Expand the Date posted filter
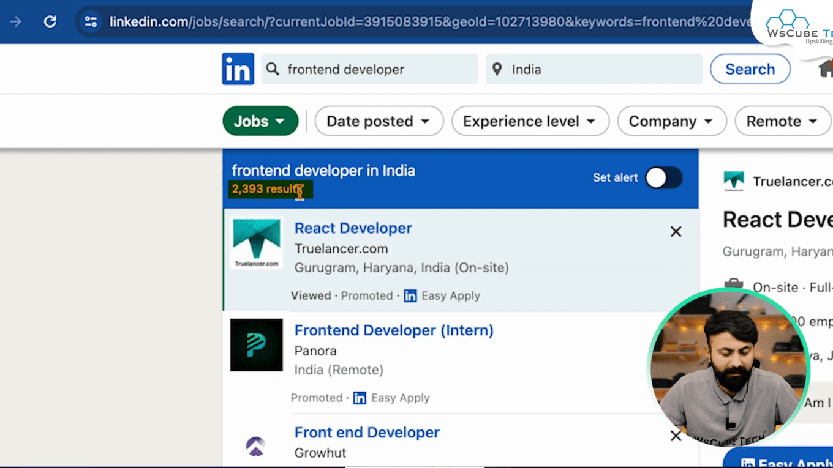This screenshot has width=833, height=468. (x=379, y=121)
